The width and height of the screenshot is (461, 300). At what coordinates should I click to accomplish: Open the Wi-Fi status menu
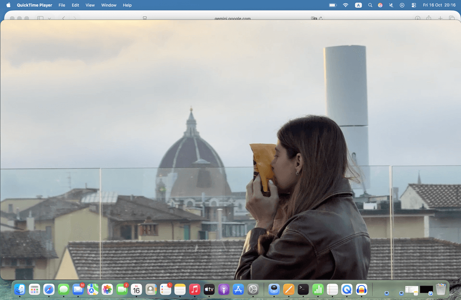pos(346,5)
